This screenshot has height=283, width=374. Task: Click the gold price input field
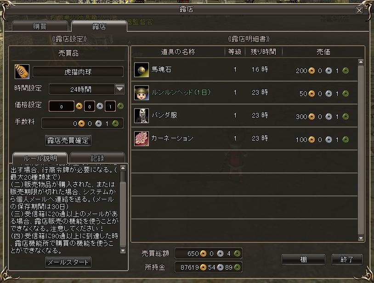click(61, 106)
